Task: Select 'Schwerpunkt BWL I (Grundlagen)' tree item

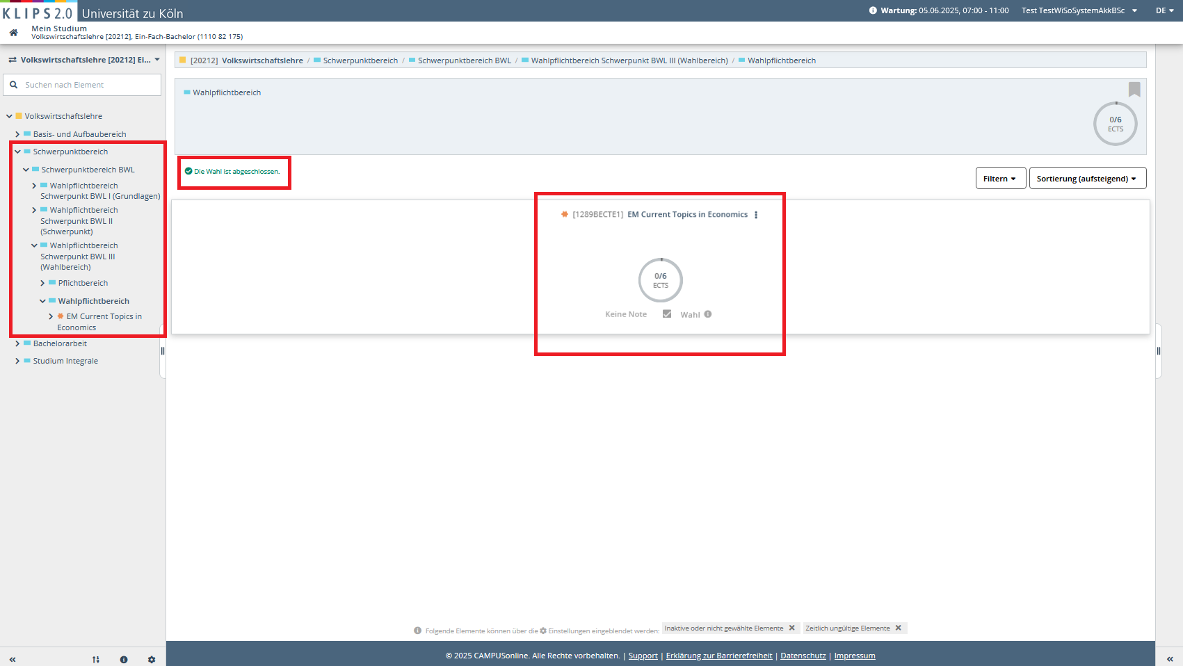Action: tap(100, 191)
